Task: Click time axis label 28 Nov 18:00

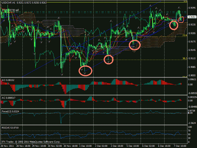Action: point(23,146)
